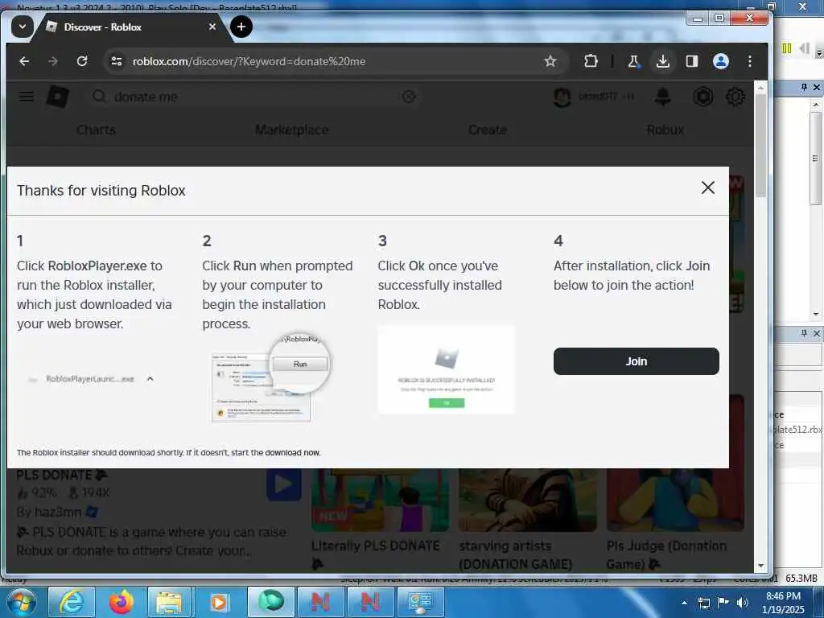Go back in browser history

coord(24,61)
